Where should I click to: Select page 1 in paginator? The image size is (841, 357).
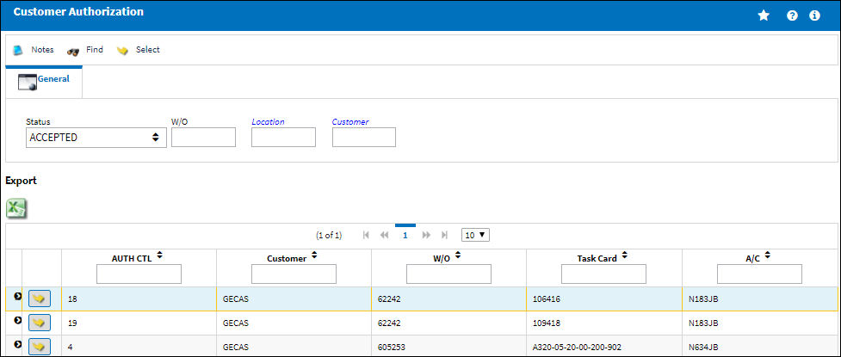pos(405,235)
